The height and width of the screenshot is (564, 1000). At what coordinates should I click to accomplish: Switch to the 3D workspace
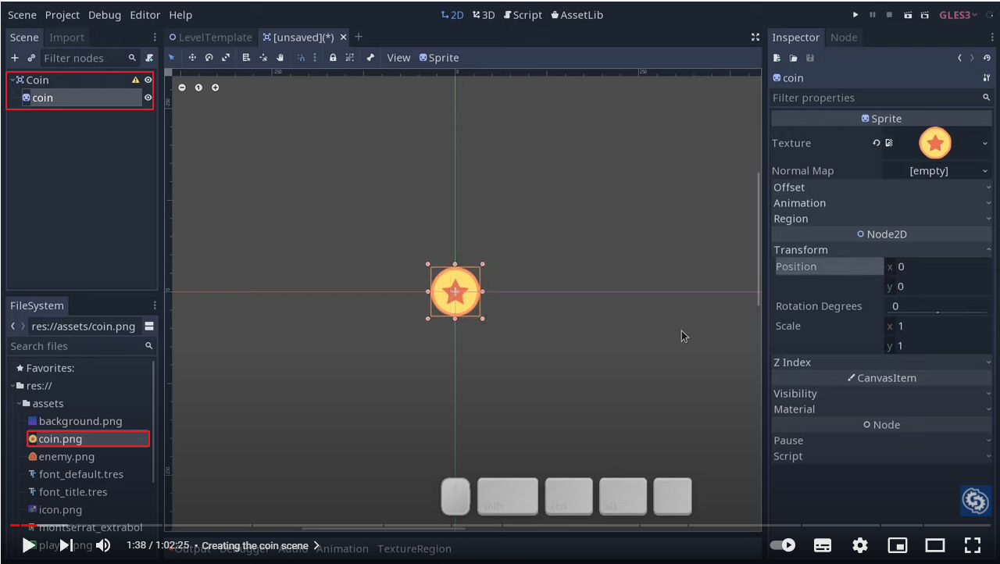(484, 15)
